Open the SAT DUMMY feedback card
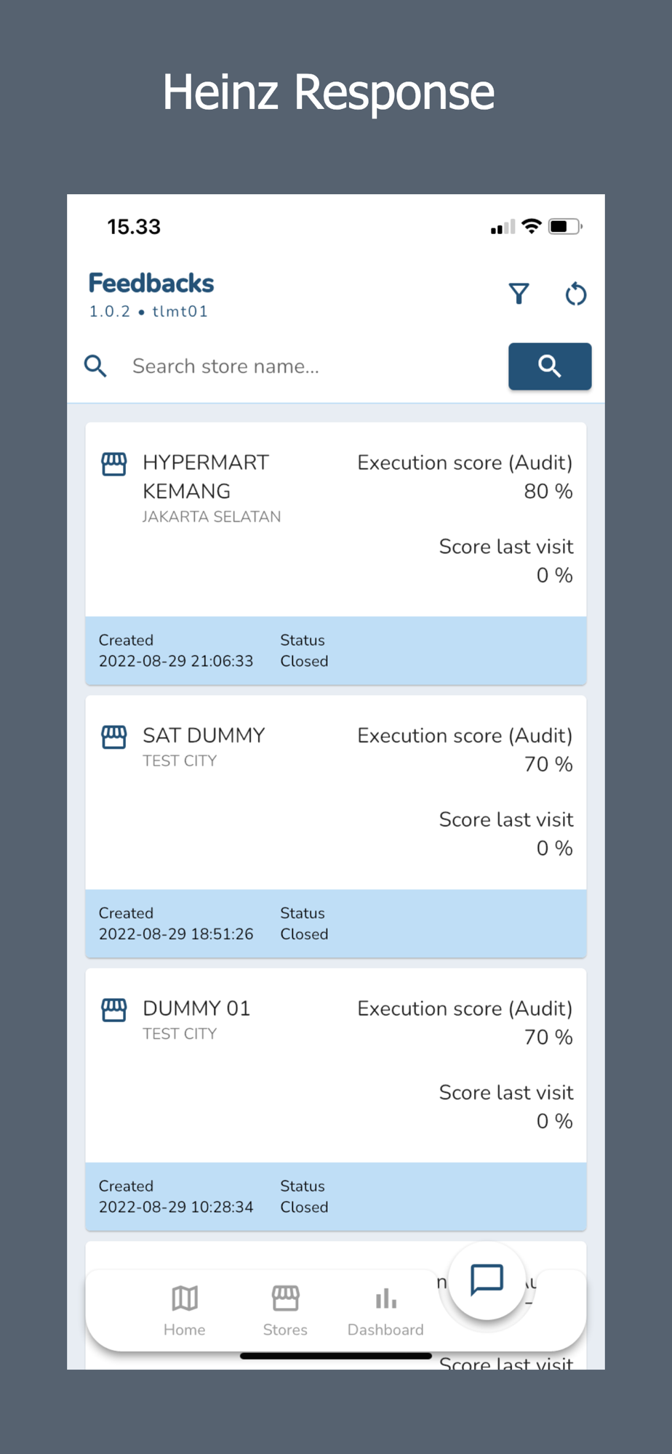The width and height of the screenshot is (672, 1454). (336, 827)
